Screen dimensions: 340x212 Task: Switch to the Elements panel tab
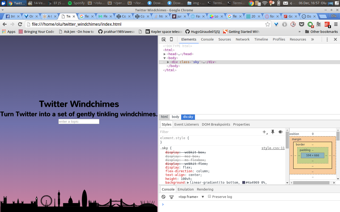pos(189,39)
